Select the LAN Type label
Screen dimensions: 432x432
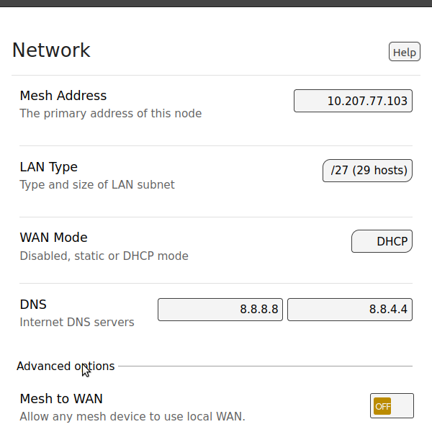pos(48,167)
